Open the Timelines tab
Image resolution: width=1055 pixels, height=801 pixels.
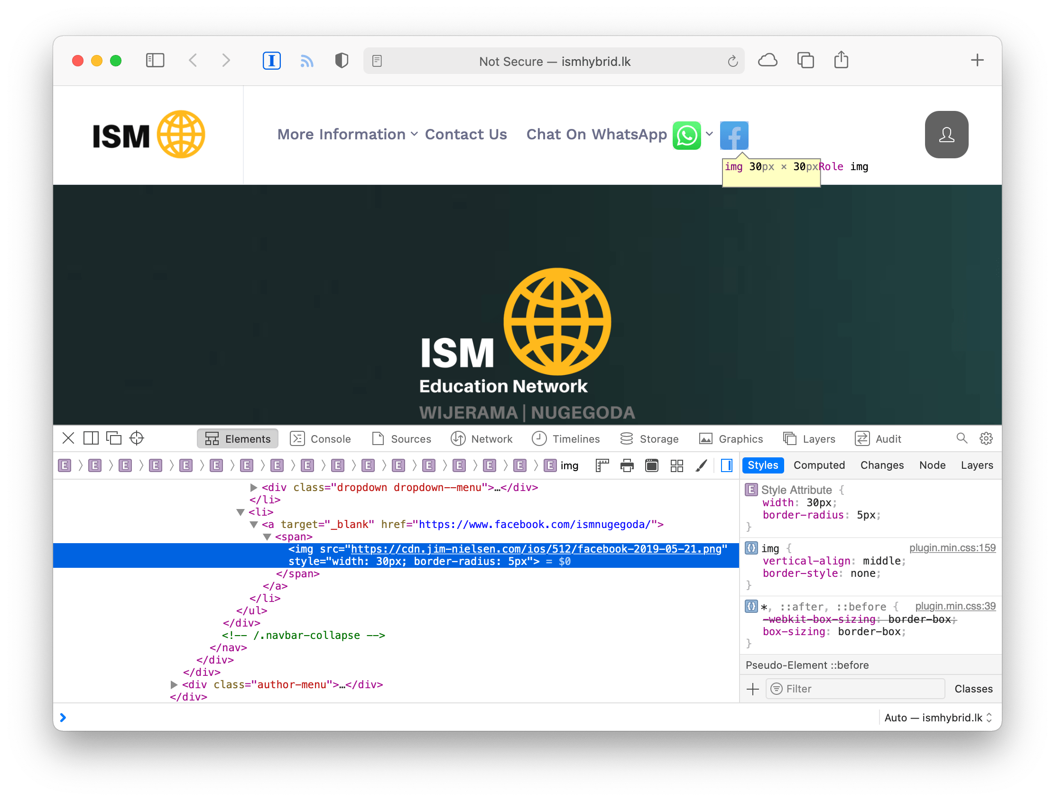565,438
